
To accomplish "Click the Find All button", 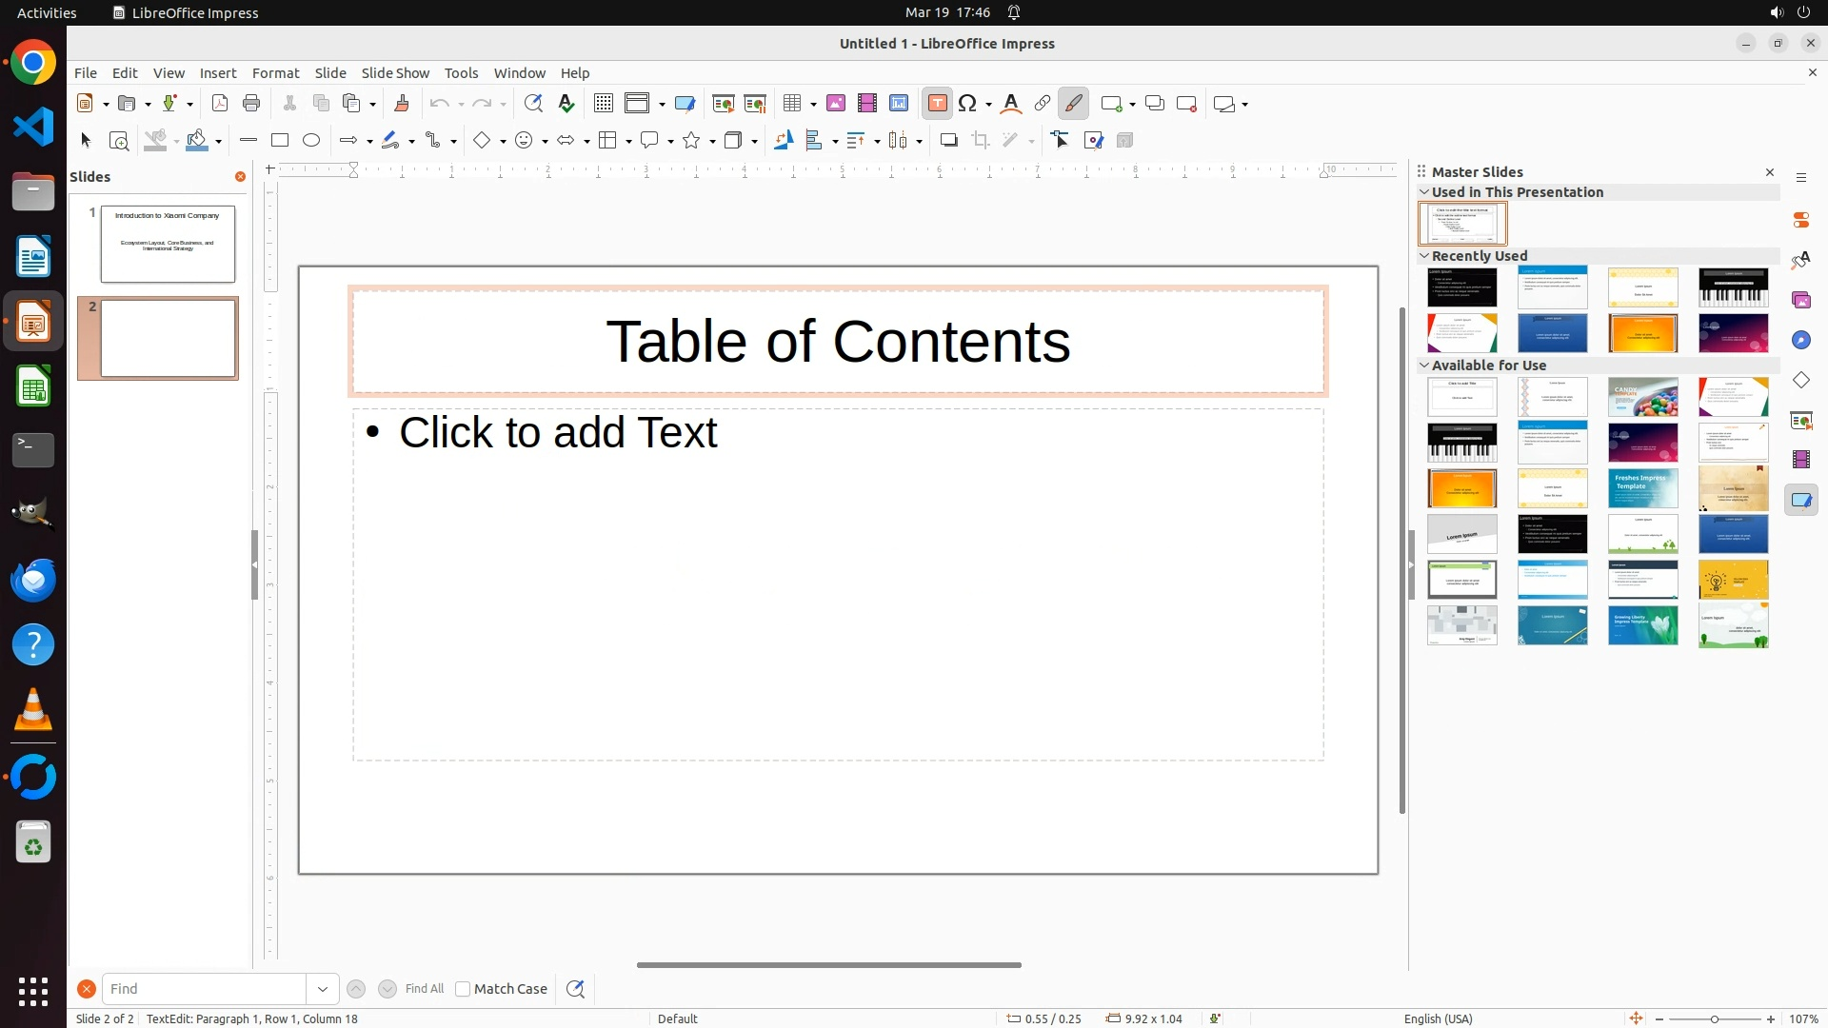I will click(425, 989).
